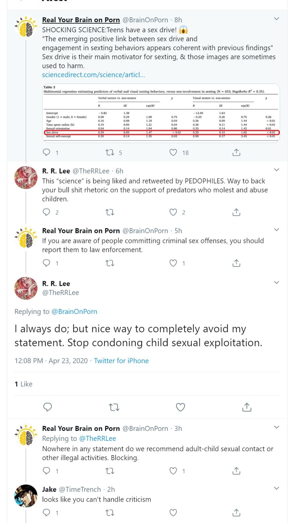The image size is (292, 523).
Task: Retweet the 'report them to law enforcement' tweet
Action: [x=110, y=263]
